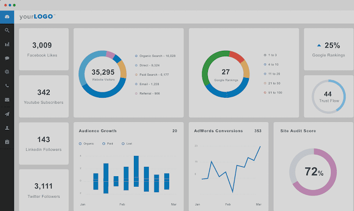354x211 pixels.
Task: Toggle the '1 to 3' rankings legend
Action: 270,55
